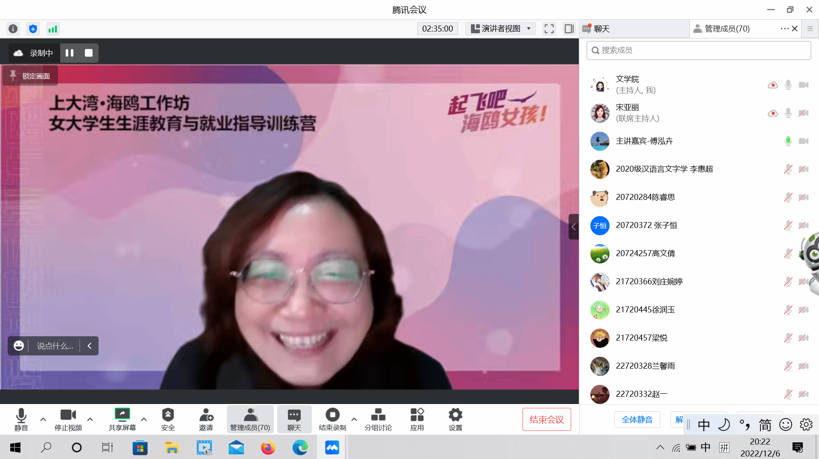Click Mute All (全体静音) button
The width and height of the screenshot is (819, 459).
pos(637,419)
